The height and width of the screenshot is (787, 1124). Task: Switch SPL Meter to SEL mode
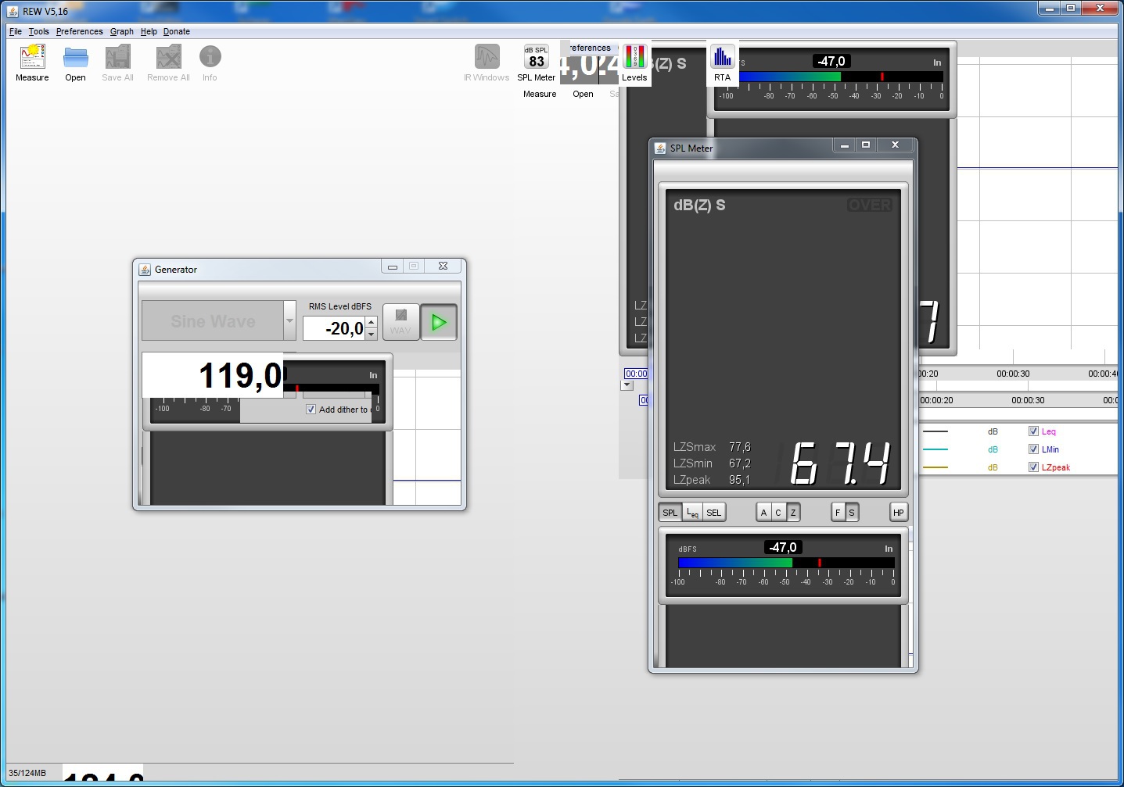coord(713,513)
